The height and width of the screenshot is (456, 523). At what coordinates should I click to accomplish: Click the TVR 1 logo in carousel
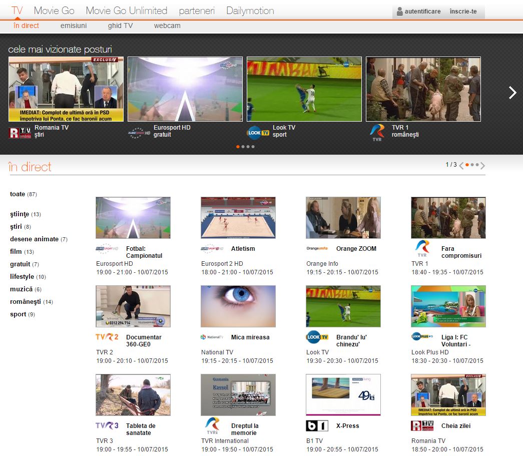click(x=377, y=133)
